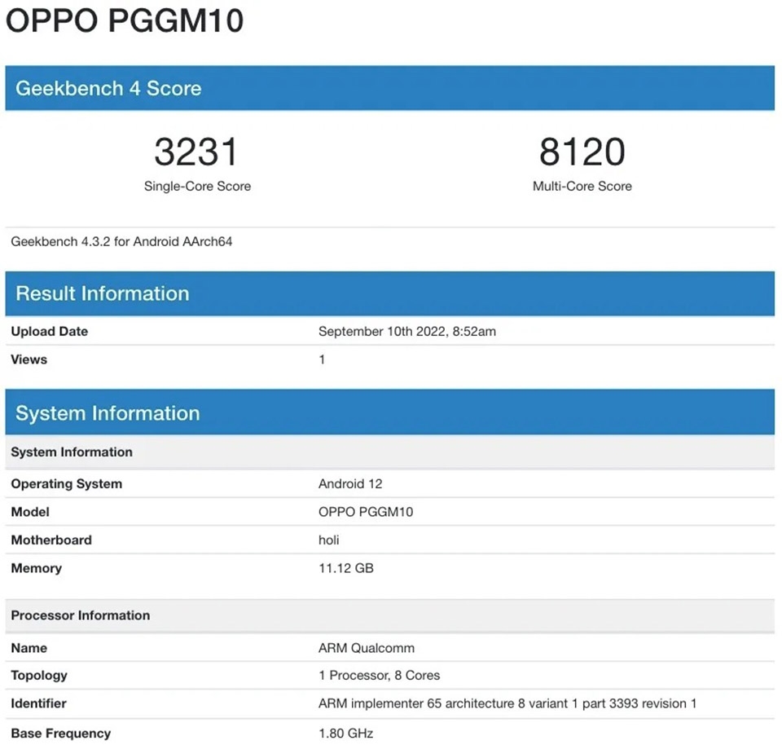Click the System Information section header
The width and height of the screenshot is (782, 745).
click(108, 413)
